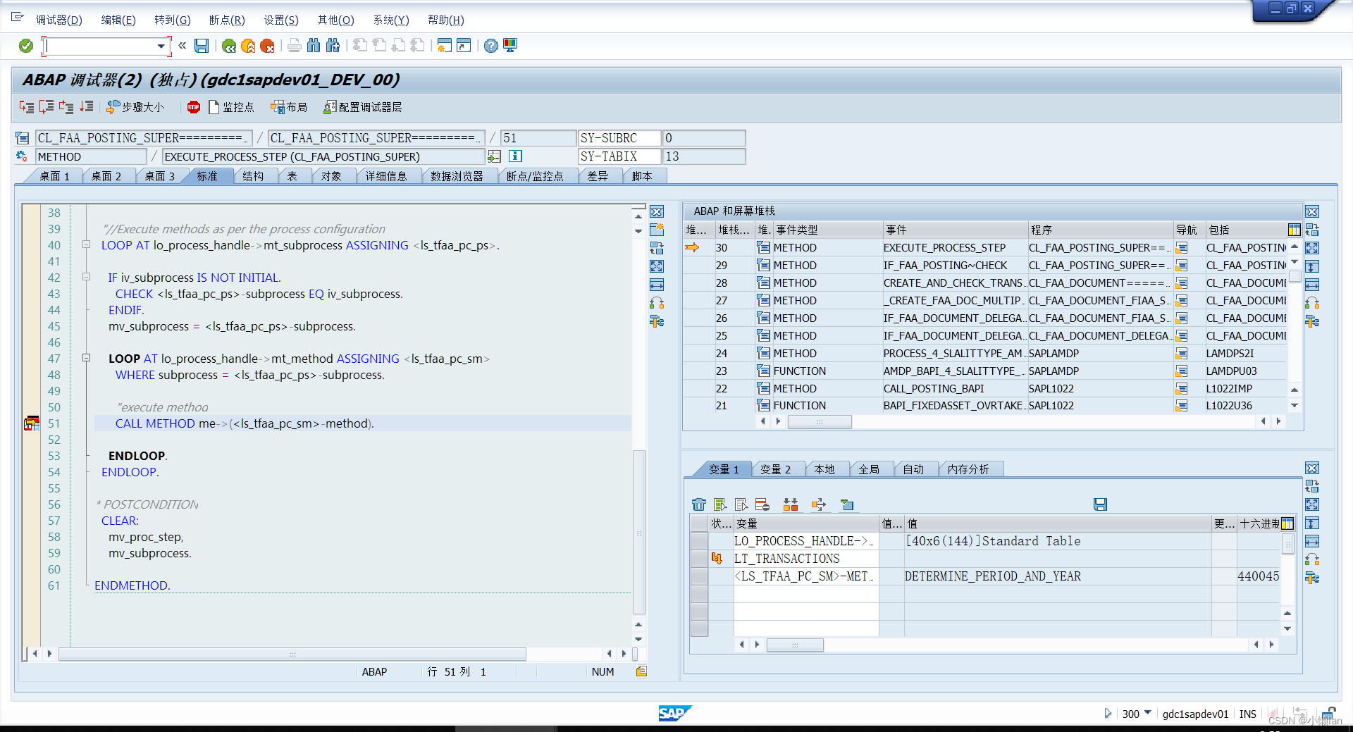This screenshot has height=732, width=1353.
Task: Click the 步骤大小 (step size) icon
Action: coord(137,107)
